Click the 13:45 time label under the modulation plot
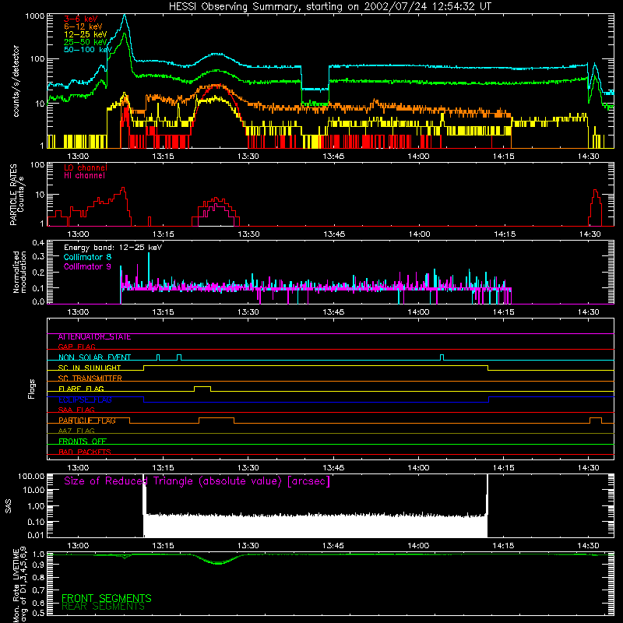Image resolution: width=623 pixels, height=623 pixels. click(x=333, y=312)
